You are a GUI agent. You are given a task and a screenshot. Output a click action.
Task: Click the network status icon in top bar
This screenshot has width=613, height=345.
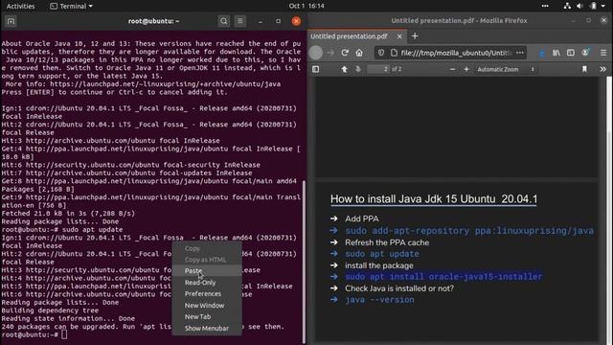(567, 6)
